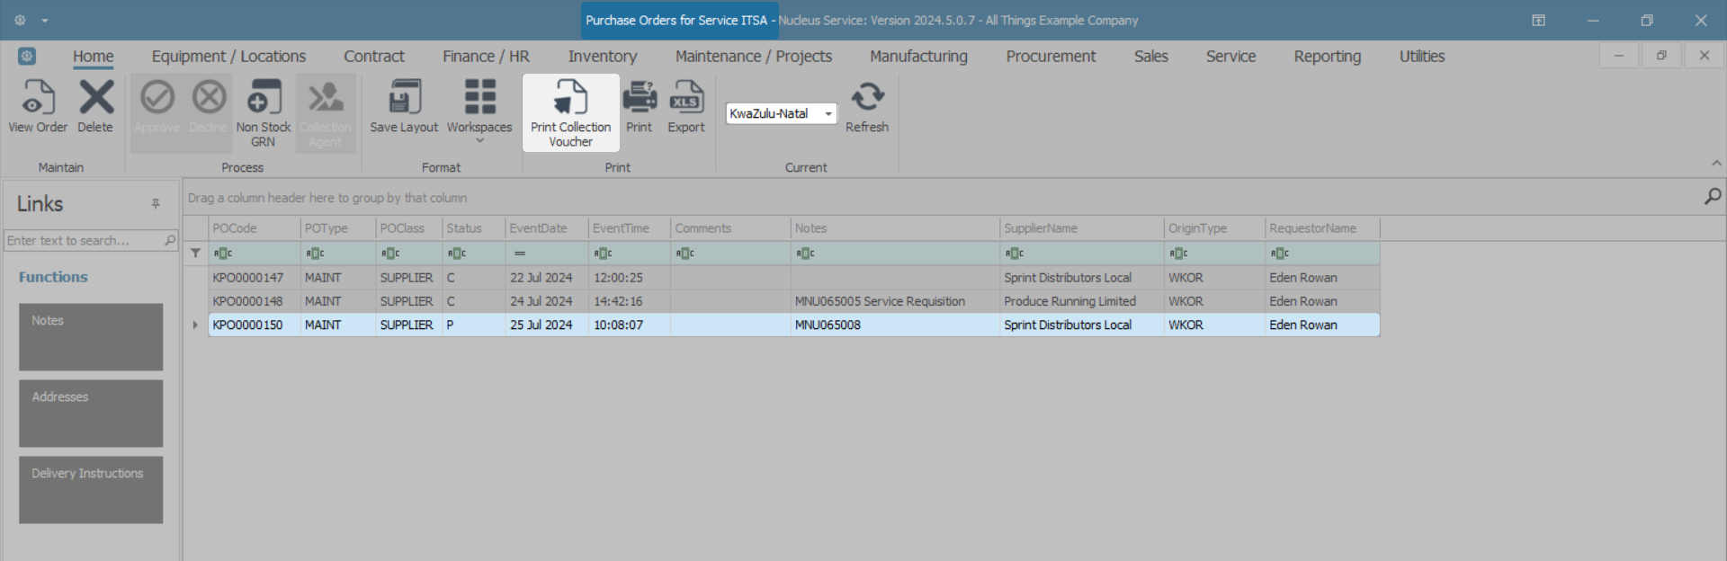Open the Inventory ribbon tab

603,56
